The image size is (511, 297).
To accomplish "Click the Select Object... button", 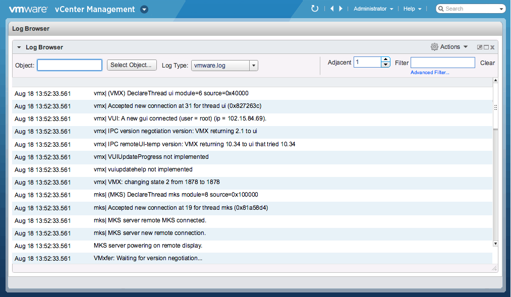I will tap(131, 65).
